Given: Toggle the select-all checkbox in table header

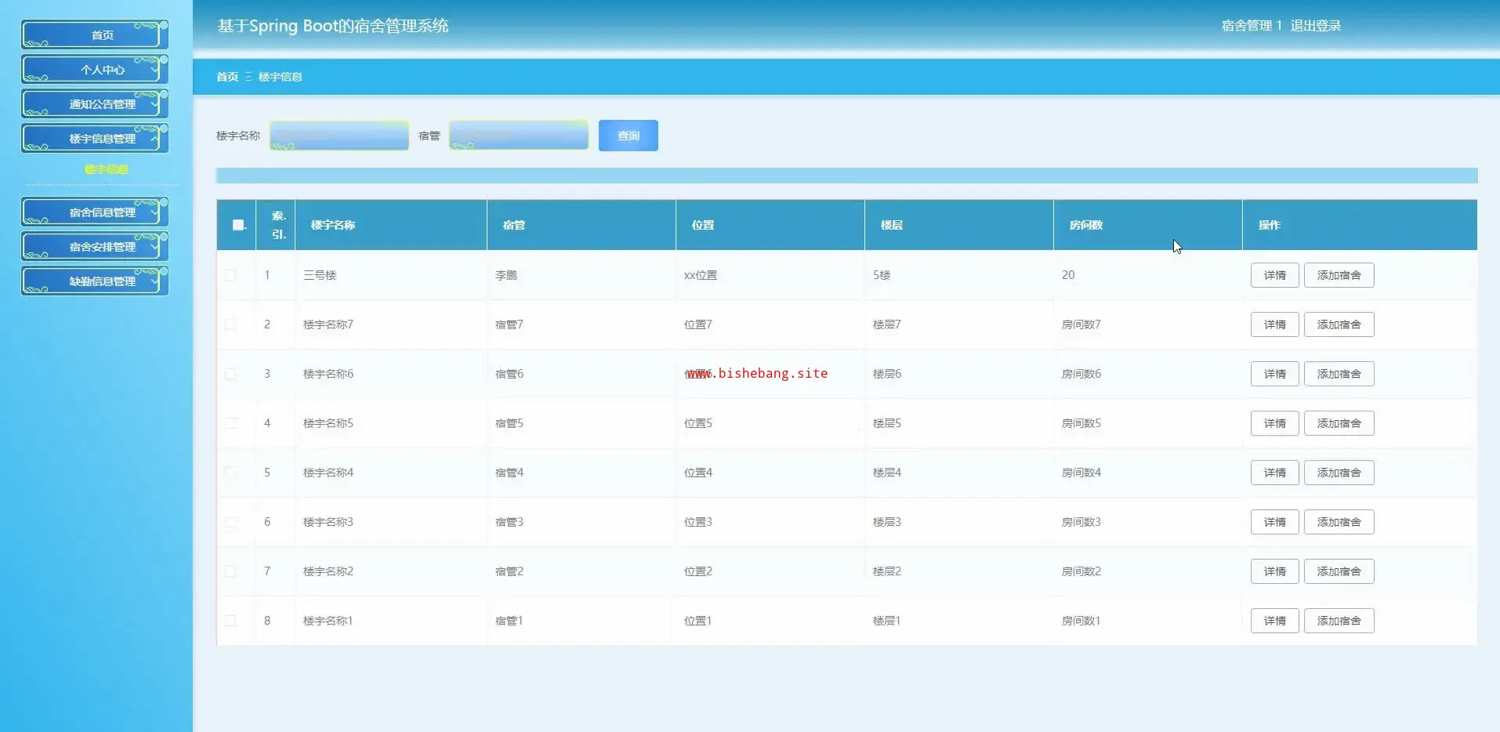Looking at the screenshot, I should (238, 225).
